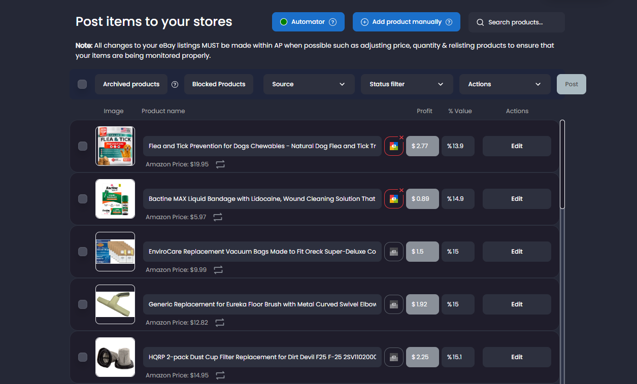Edit the Flea and Tick Prevention product

tap(517, 146)
